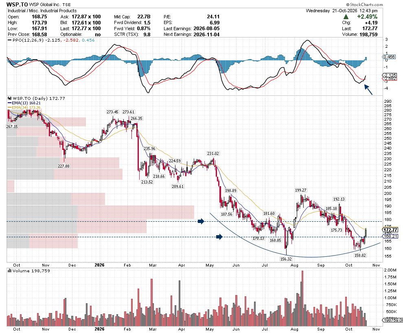Viewport: 403px width, 333px height.
Task: Click the EMA(13) 168.21 legend entry
Action: [x=24, y=103]
